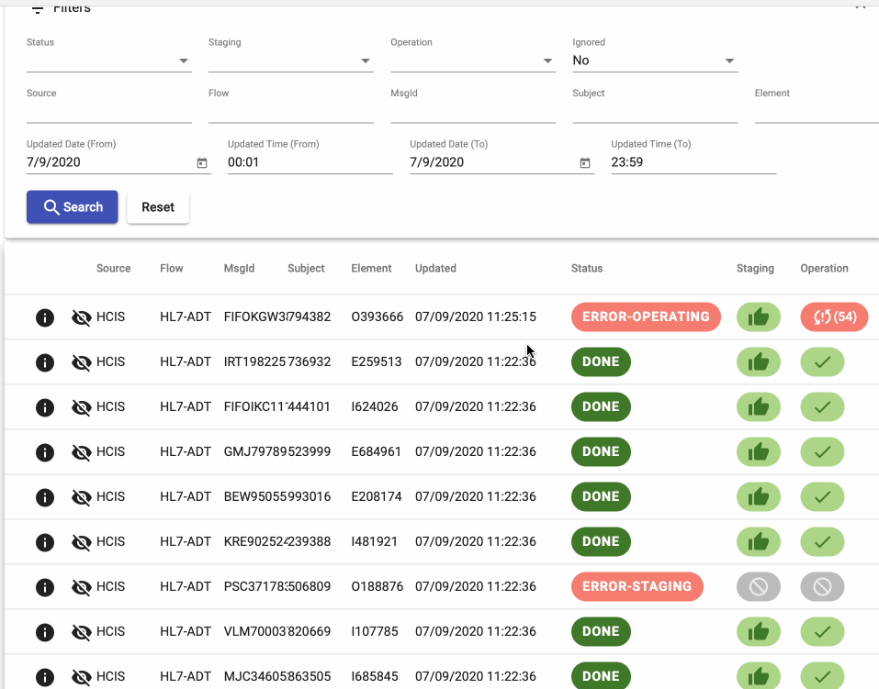Sort table by Updated column header
This screenshot has width=879, height=689.
pyautogui.click(x=435, y=269)
